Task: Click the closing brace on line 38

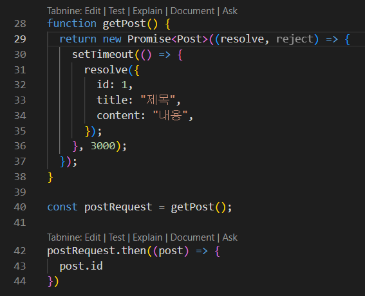Action: point(50,177)
